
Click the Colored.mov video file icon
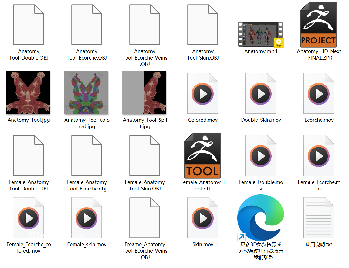[x=202, y=93]
